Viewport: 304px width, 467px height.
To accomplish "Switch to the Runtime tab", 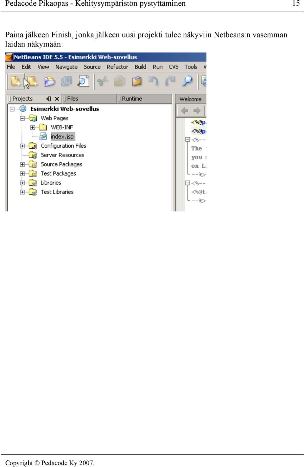I will coord(144,99).
